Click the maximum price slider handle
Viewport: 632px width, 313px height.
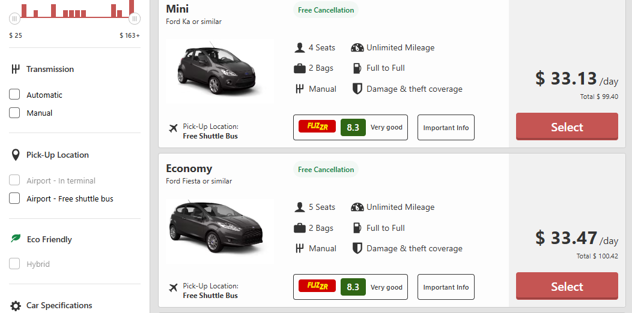(135, 19)
